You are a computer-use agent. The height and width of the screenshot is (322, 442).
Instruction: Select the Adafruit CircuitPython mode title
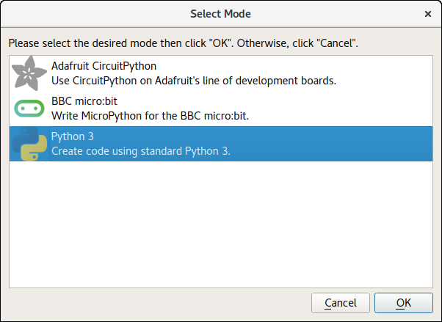[104, 66]
